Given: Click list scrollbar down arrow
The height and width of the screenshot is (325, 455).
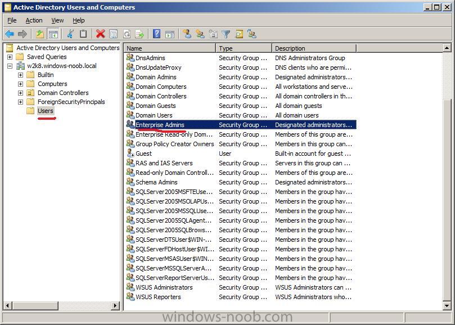Looking at the screenshot, I should coord(447,305).
